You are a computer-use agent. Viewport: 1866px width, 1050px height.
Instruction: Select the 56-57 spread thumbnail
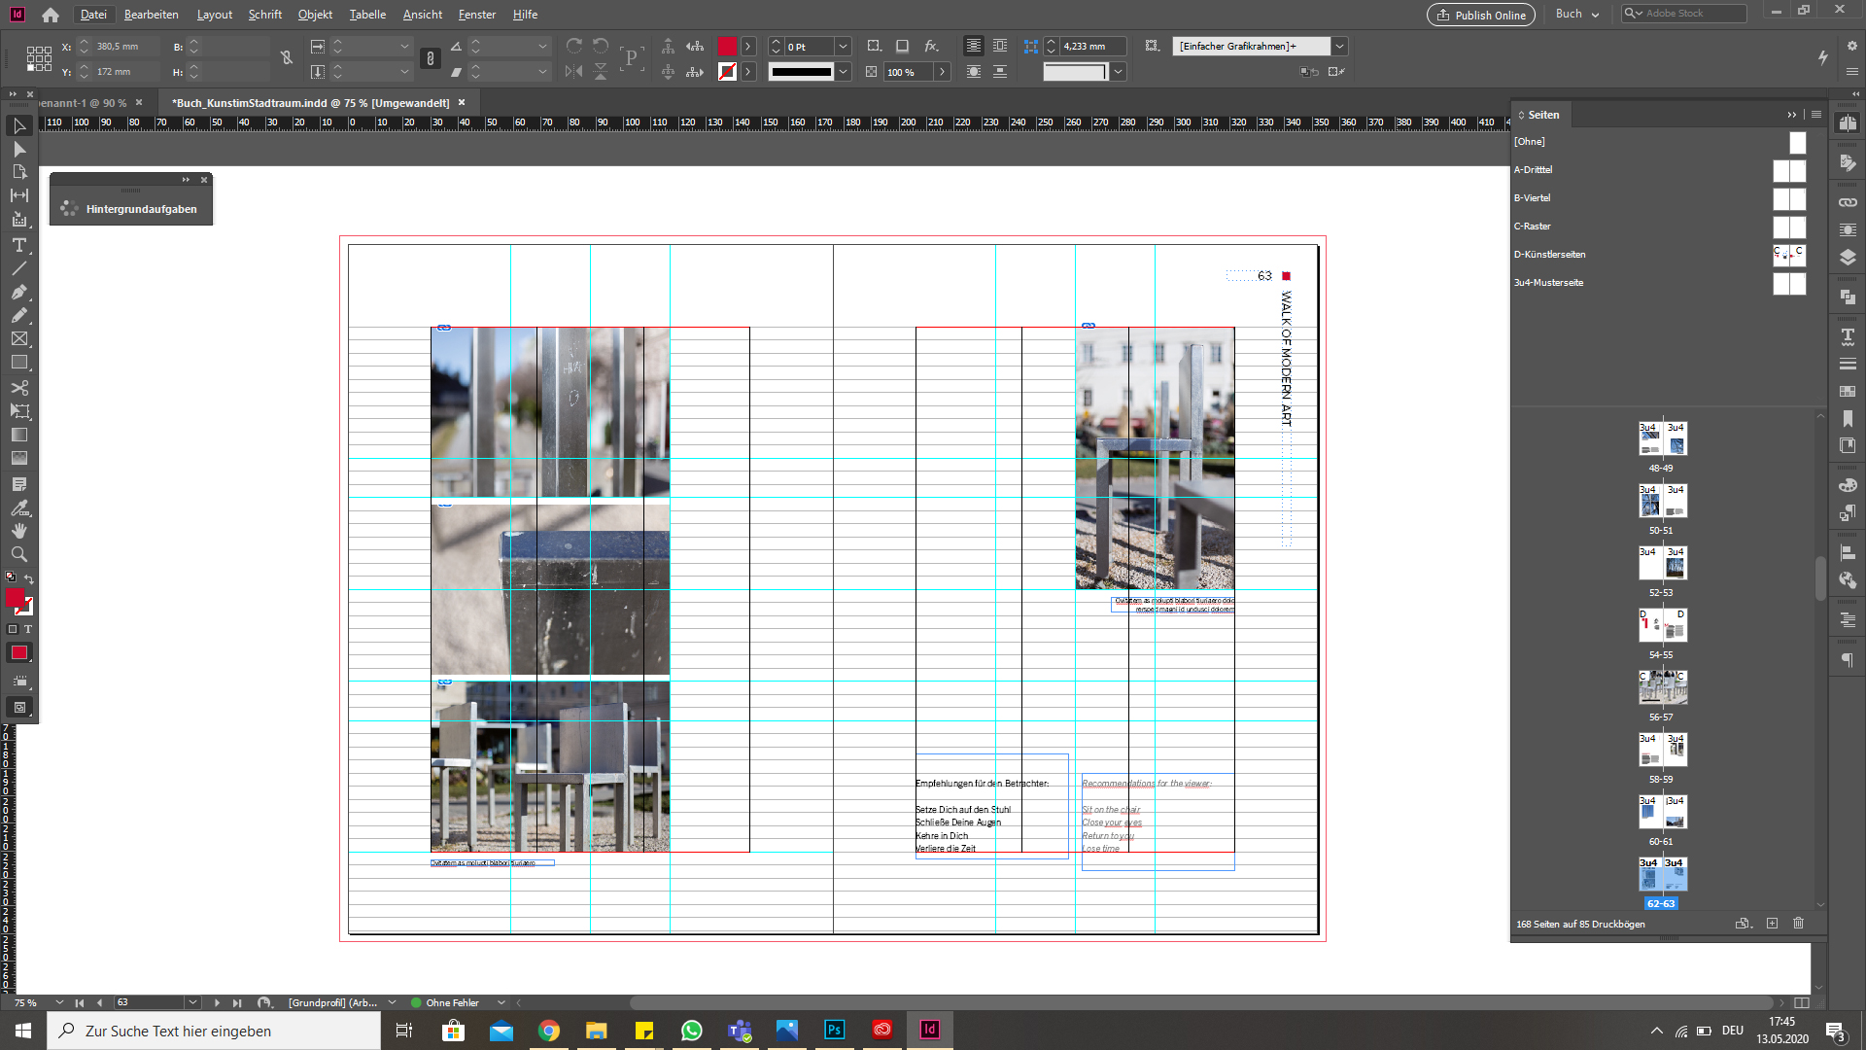point(1662,687)
